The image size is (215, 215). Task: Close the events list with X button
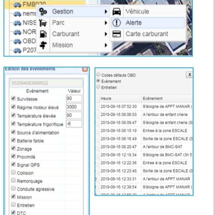click(x=189, y=75)
